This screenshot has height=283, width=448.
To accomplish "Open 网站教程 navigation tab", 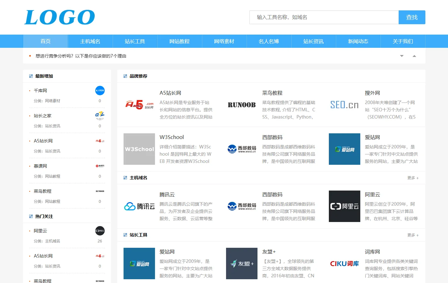I will (x=180, y=41).
